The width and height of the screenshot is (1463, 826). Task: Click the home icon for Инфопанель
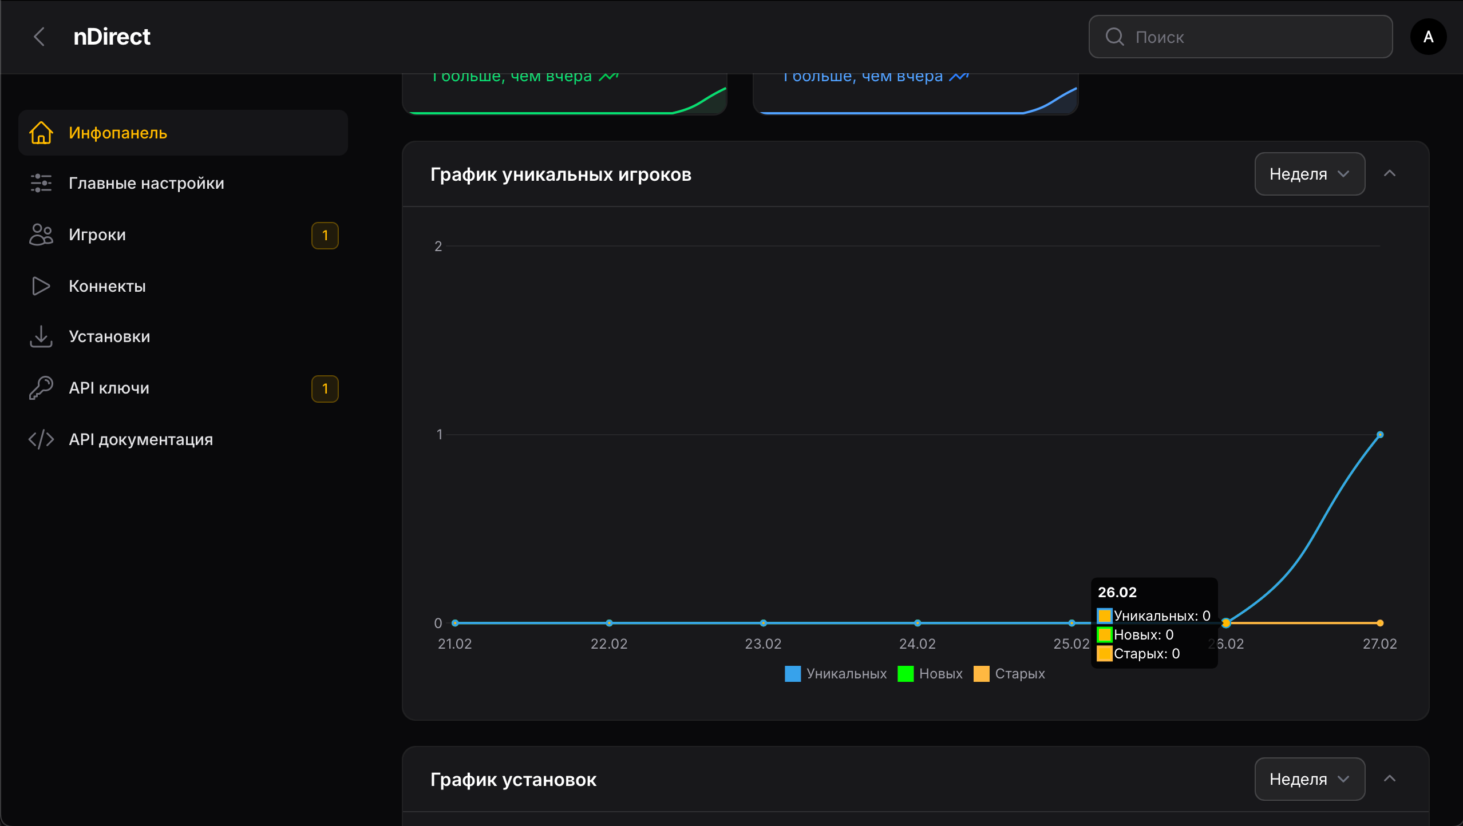[x=41, y=133]
